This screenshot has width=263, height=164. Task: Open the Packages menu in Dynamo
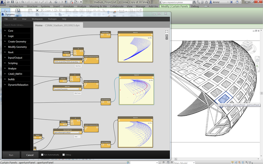(52, 19)
